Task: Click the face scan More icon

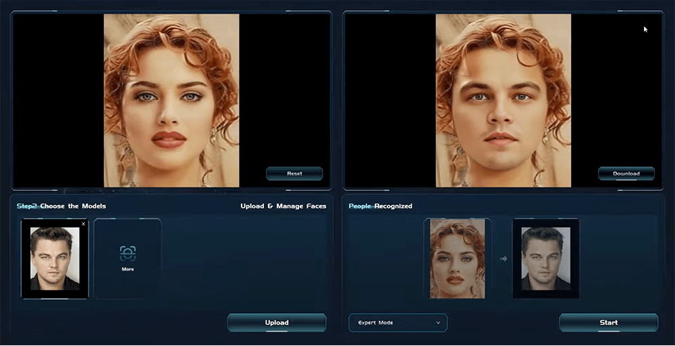Action: [x=128, y=254]
